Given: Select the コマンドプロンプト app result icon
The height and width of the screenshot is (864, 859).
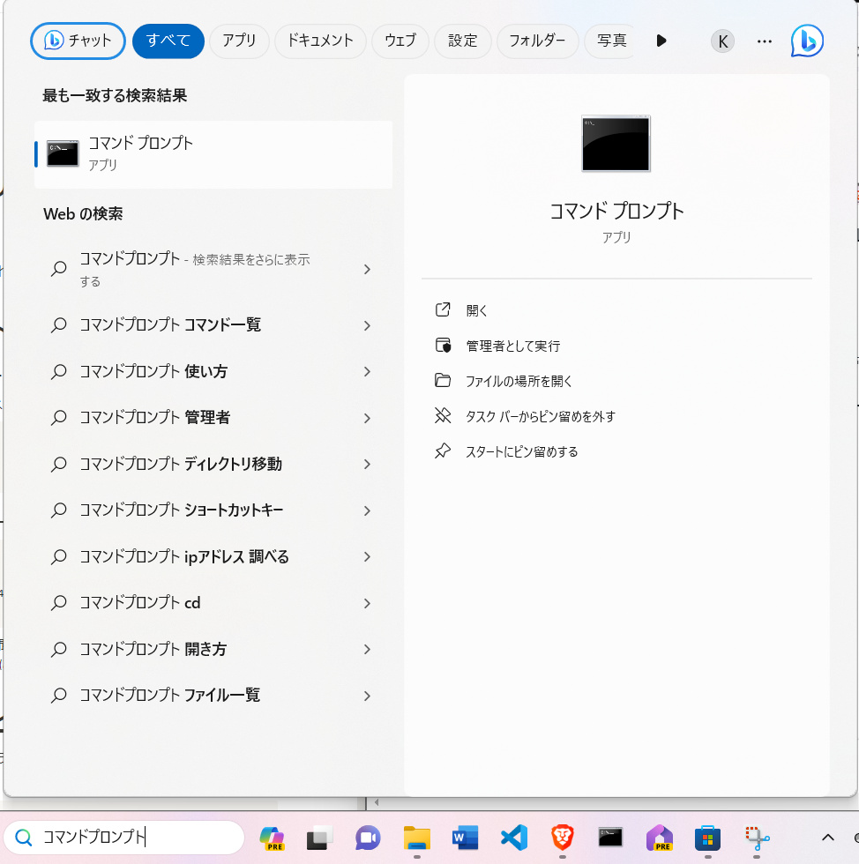Looking at the screenshot, I should pyautogui.click(x=61, y=153).
